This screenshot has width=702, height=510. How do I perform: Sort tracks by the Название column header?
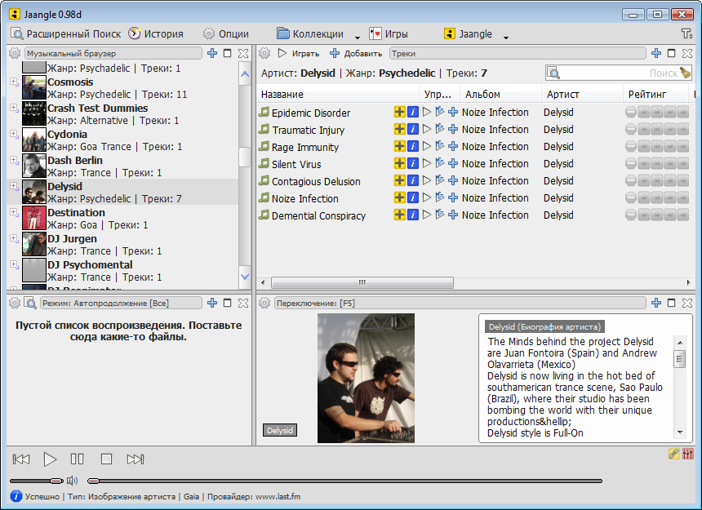tap(338, 95)
